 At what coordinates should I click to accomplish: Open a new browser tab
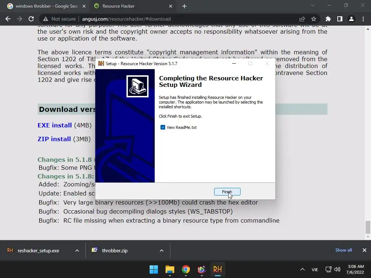(184, 6)
